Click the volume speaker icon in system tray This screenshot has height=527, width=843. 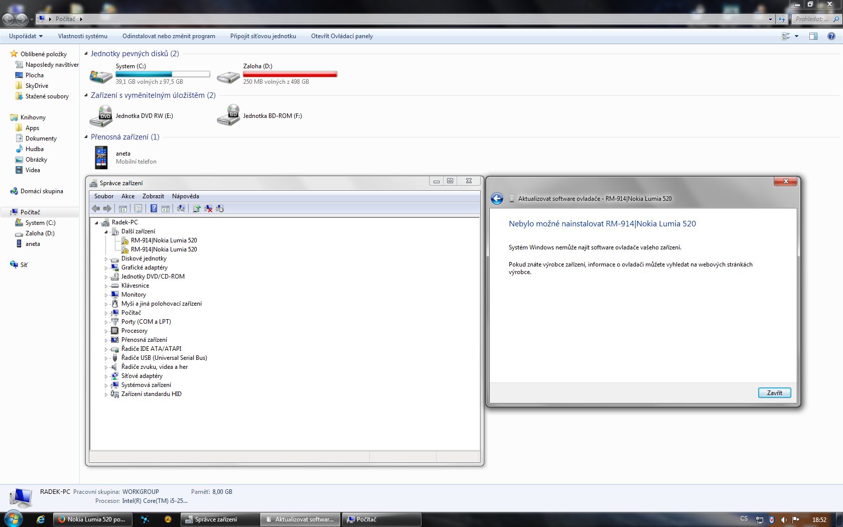[784, 519]
